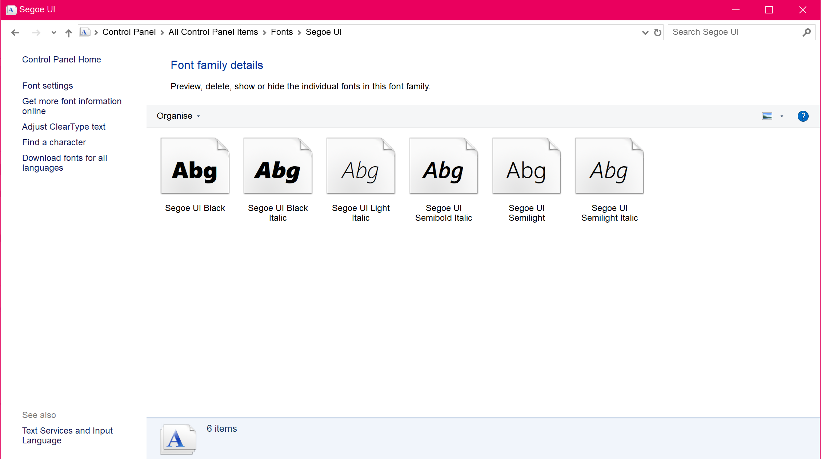This screenshot has width=821, height=459.
Task: Open recent pages chevron beside forward button
Action: [x=53, y=32]
